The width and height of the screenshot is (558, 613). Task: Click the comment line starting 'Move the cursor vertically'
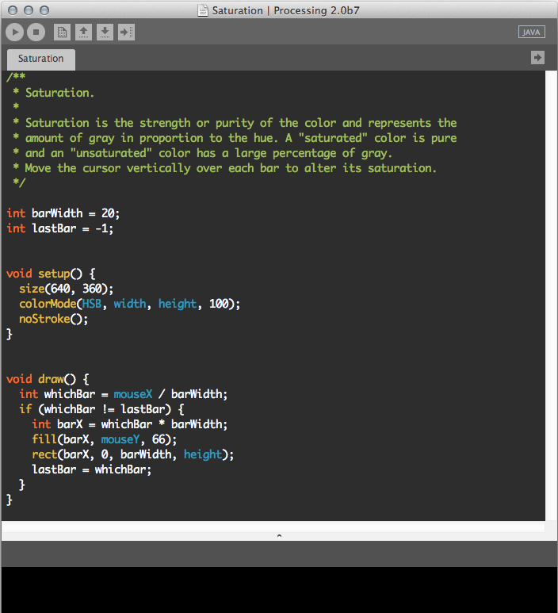224,168
